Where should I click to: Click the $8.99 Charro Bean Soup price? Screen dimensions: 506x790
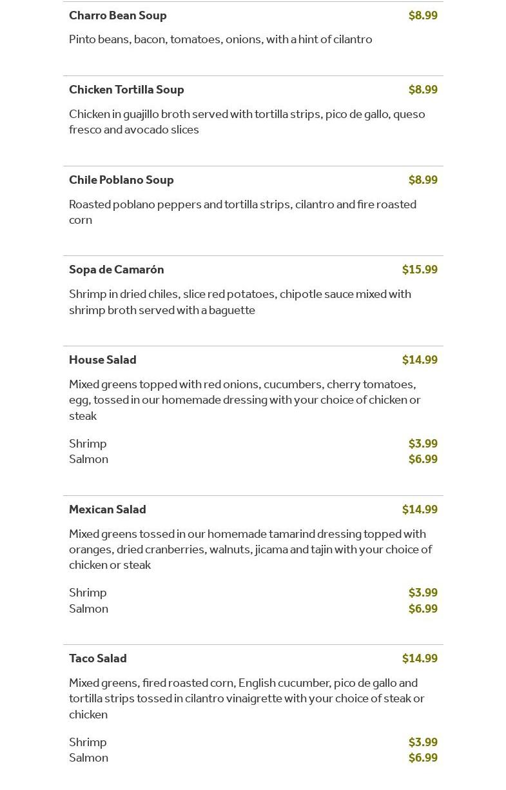point(423,15)
